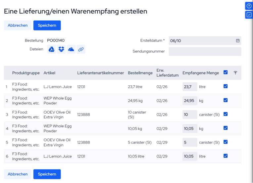Click supplier number 123888 in row 3

click(x=83, y=115)
